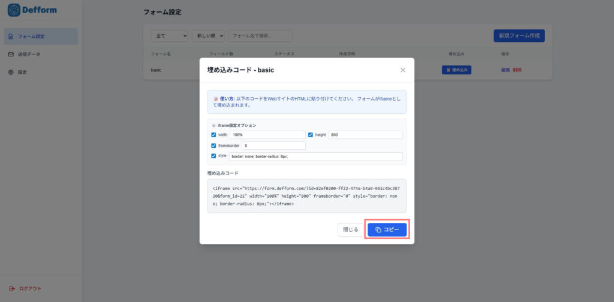Image resolution: width=614 pixels, height=302 pixels.
Task: Disable the frameborder checkbox
Action: coord(213,146)
